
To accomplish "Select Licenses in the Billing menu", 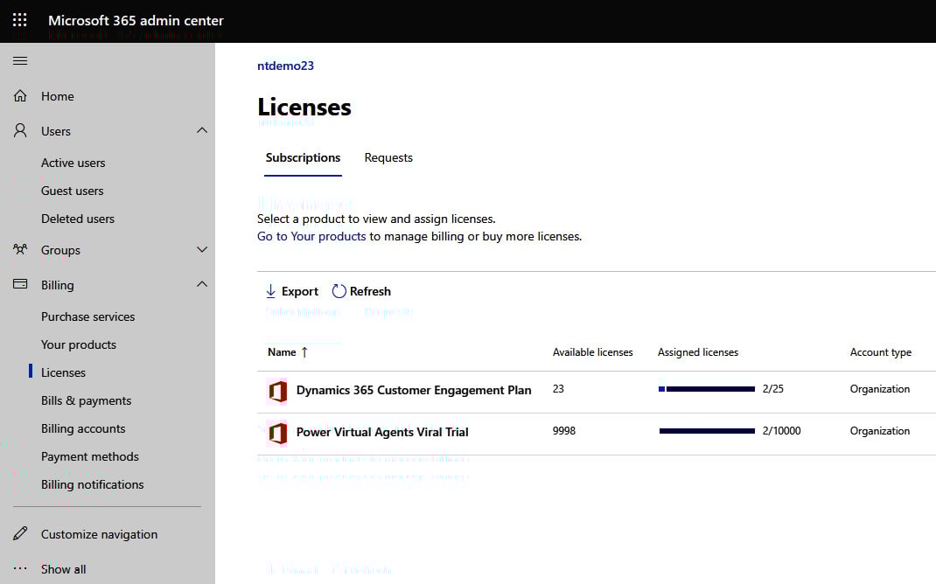I will click(x=63, y=372).
